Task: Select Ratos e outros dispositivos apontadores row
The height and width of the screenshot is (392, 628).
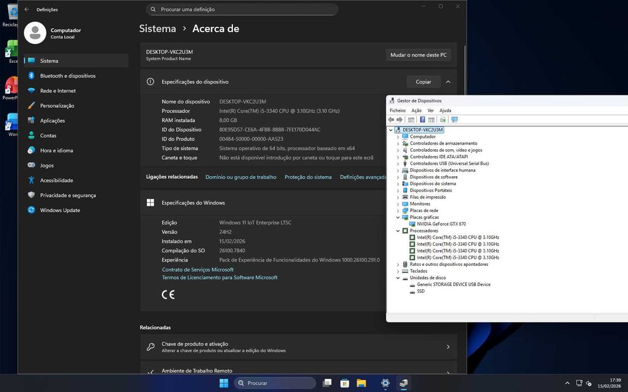Action: click(x=448, y=265)
